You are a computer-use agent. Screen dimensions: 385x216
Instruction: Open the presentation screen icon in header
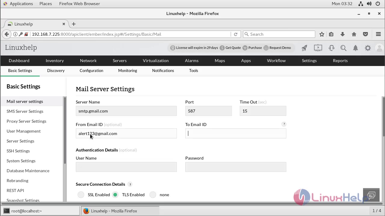318,48
